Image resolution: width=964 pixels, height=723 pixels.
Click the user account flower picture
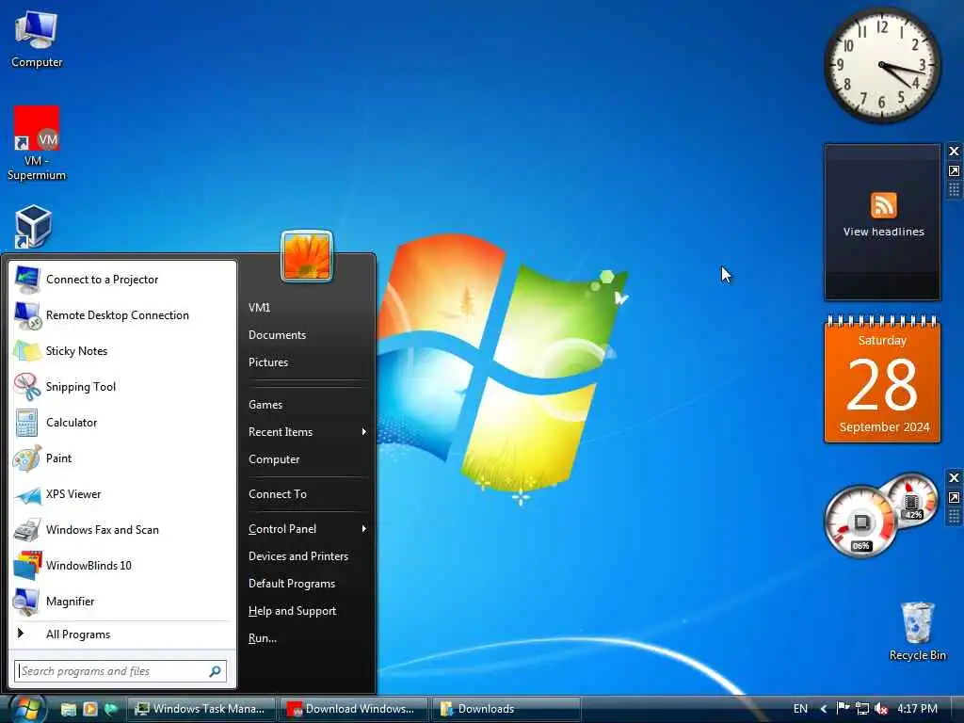click(307, 256)
